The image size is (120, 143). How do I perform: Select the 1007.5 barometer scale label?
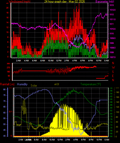click(113, 57)
